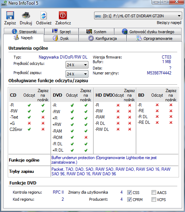The image size is (185, 212).
Task: Click the CD C2Error read checkmark
Action: click(29, 129)
